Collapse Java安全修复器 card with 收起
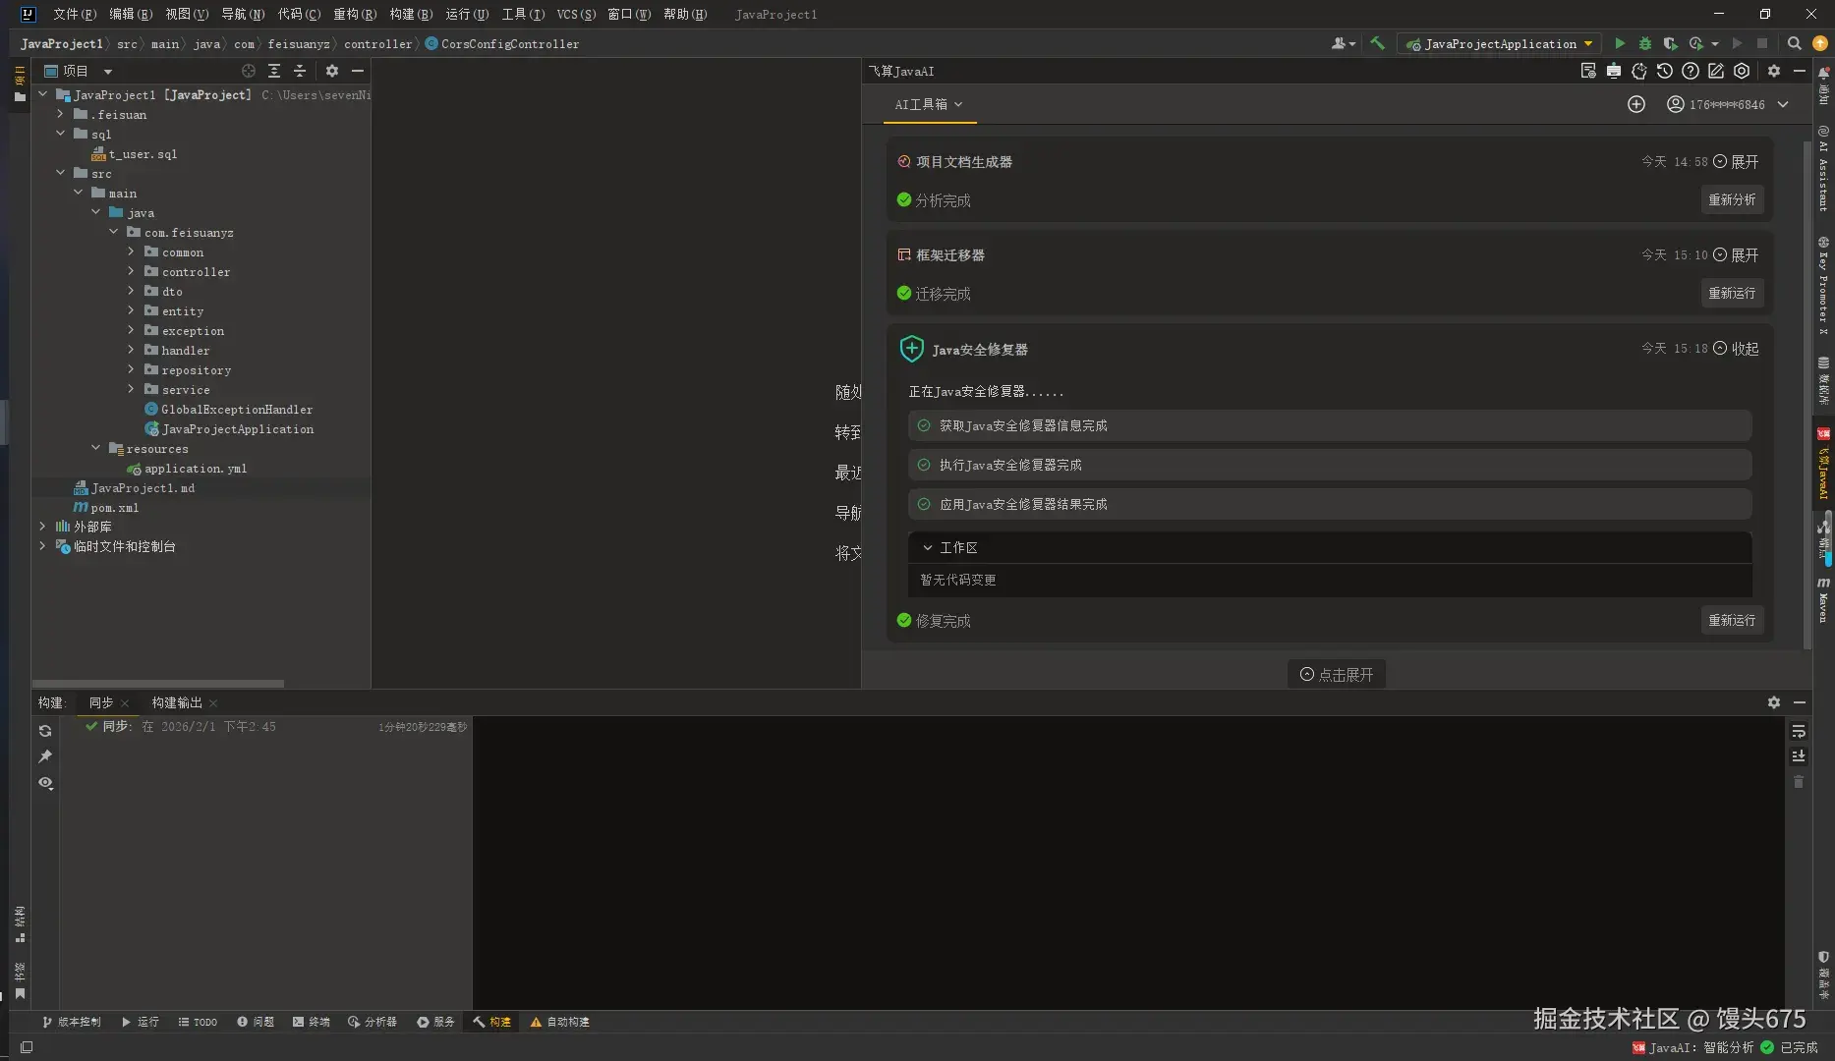This screenshot has width=1835, height=1061. point(1736,349)
